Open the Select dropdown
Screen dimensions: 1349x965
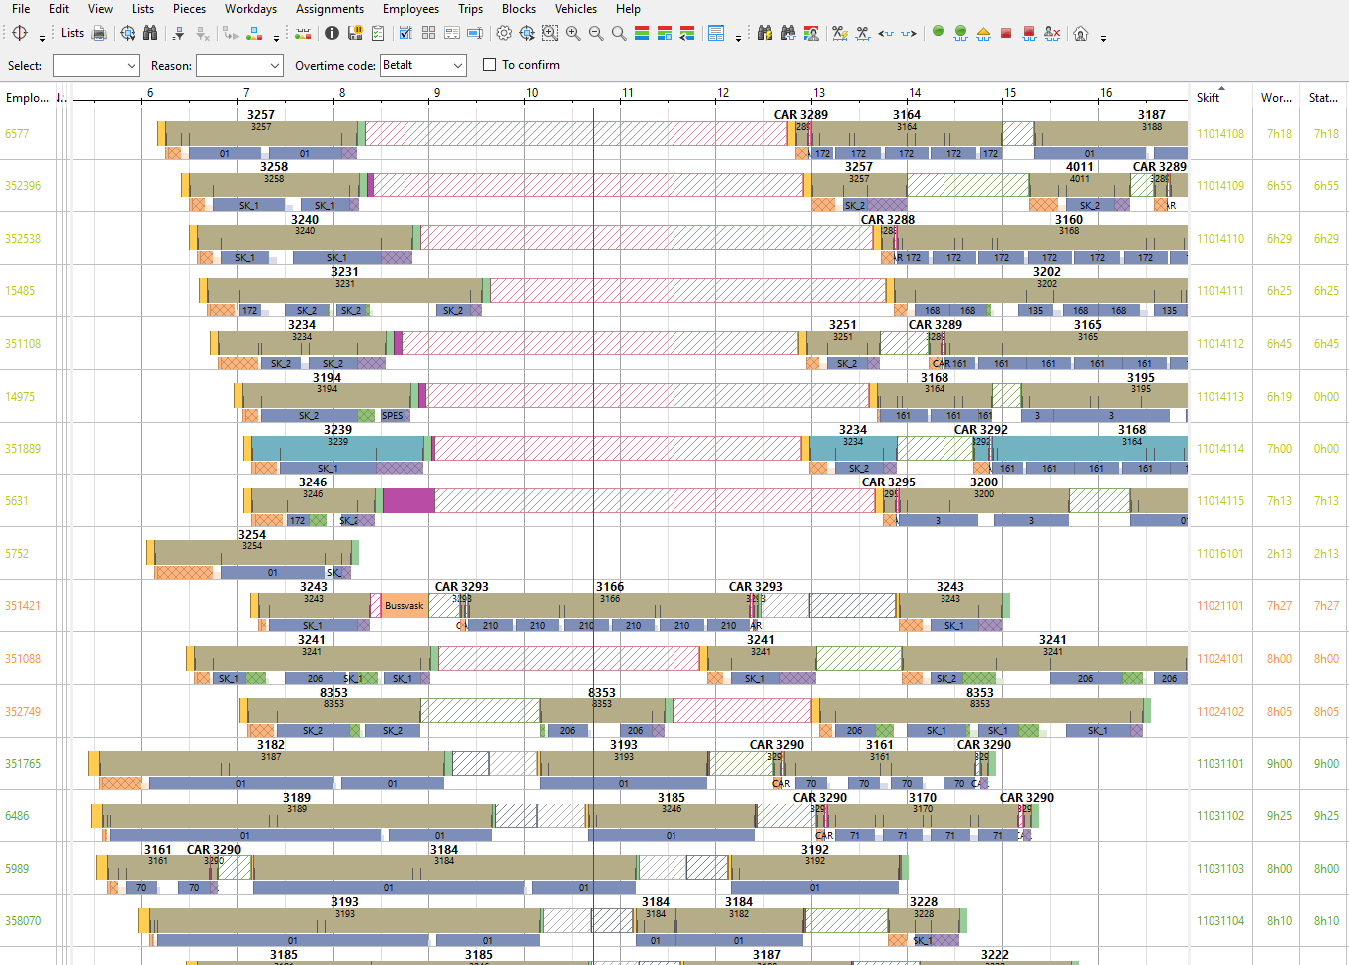pos(96,65)
